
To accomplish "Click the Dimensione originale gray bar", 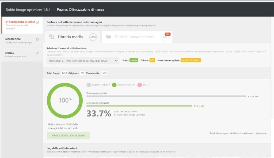I will 166,96.
